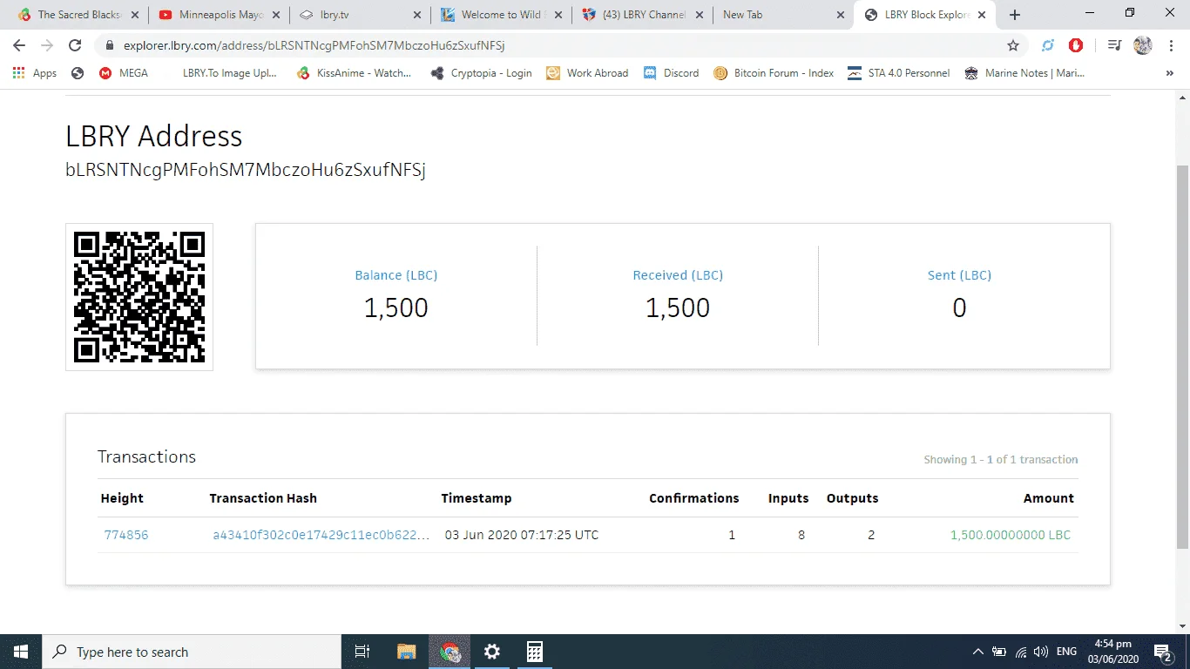Open File Explorer from the taskbar
The height and width of the screenshot is (669, 1190).
[x=407, y=652]
